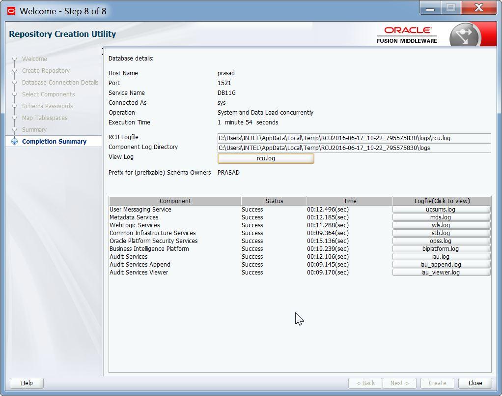Click the 00:15.136(sec) time value
Viewport: 502px width, 396px height.
click(x=328, y=241)
